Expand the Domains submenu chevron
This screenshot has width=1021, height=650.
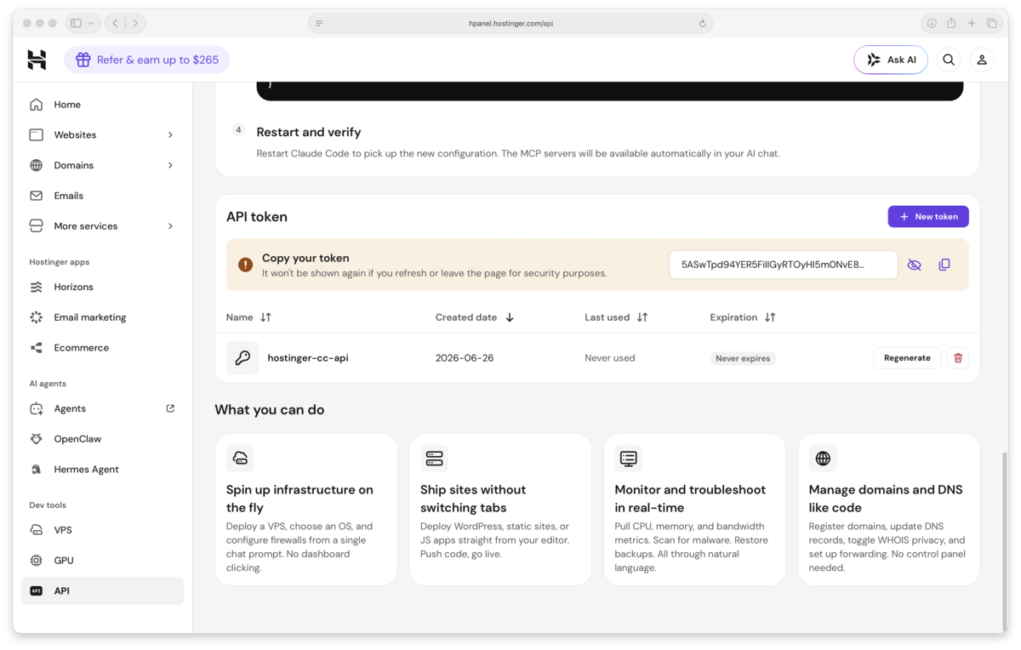coord(170,165)
